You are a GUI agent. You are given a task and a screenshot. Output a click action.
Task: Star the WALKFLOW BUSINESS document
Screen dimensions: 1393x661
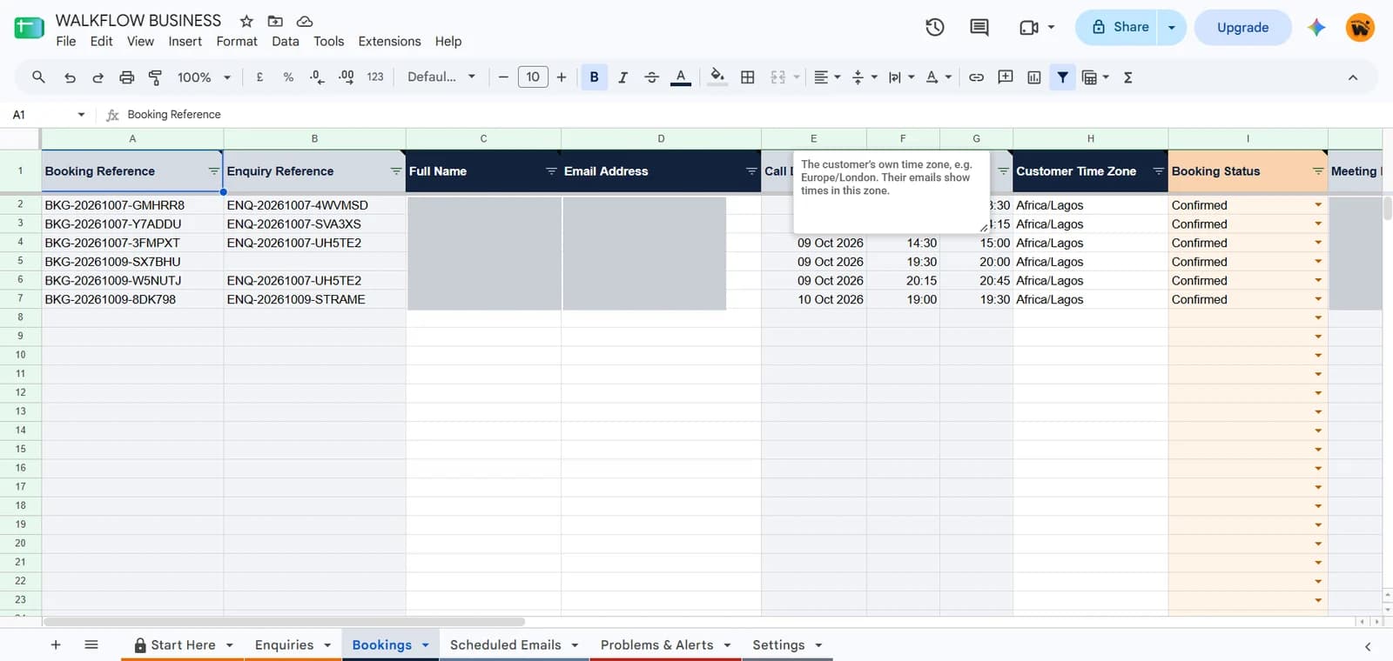pyautogui.click(x=246, y=21)
